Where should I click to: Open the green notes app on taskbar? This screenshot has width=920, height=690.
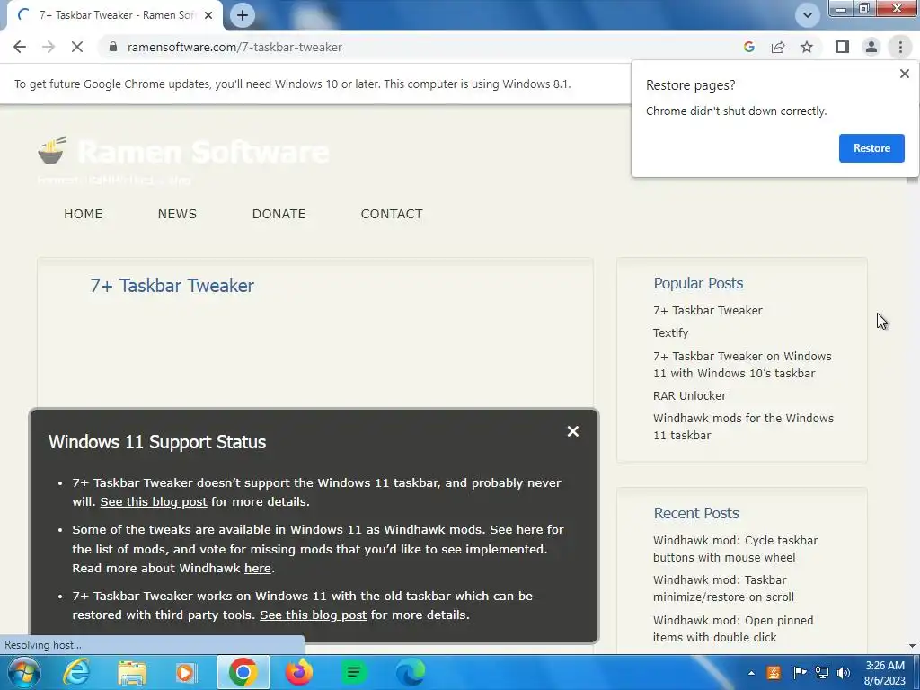(x=354, y=672)
